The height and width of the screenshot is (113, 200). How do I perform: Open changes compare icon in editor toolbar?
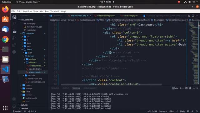189,16
